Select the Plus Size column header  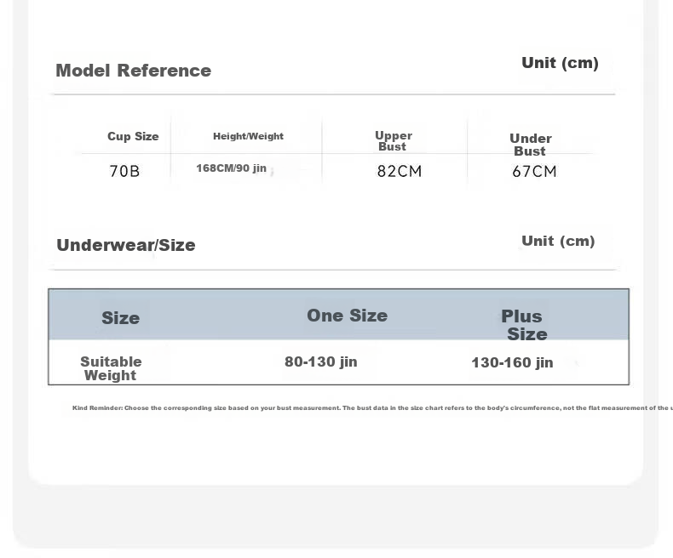point(524,325)
